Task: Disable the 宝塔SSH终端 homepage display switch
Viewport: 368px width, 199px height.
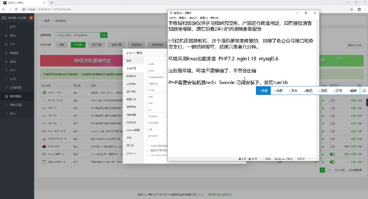Action: [332, 162]
